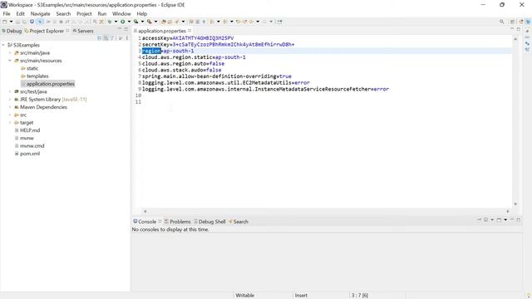This screenshot has height=299, width=532.
Task: Open the Run configurations dropdown arrow
Action: click(x=129, y=22)
